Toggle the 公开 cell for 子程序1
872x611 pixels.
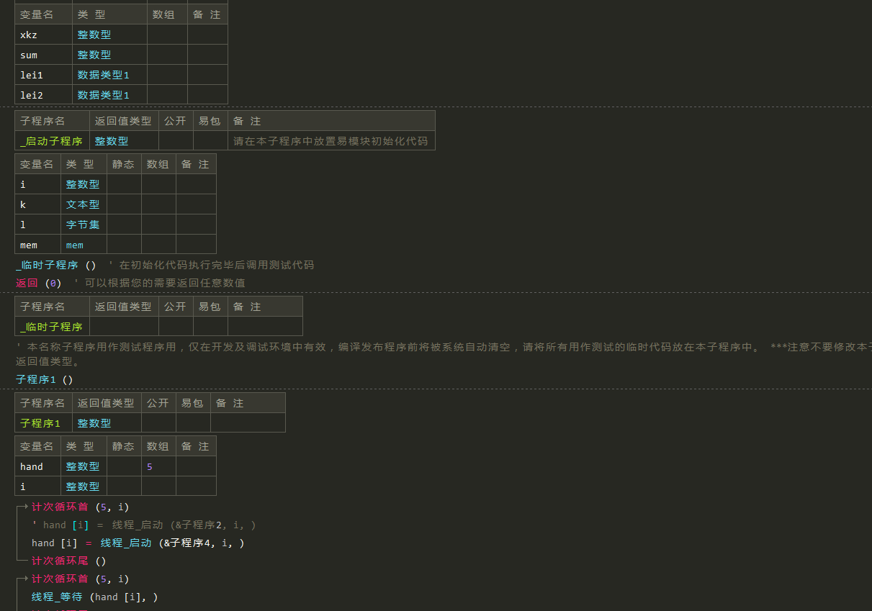coord(158,423)
